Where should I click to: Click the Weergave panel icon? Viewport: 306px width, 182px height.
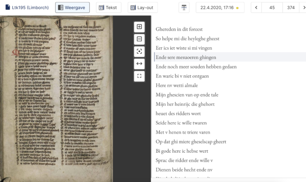point(61,8)
